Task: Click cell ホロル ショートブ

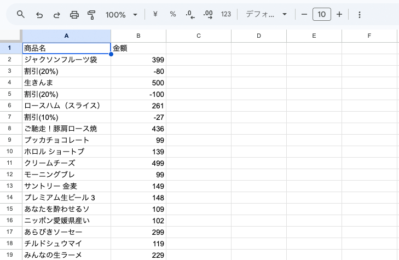Action: (x=66, y=152)
